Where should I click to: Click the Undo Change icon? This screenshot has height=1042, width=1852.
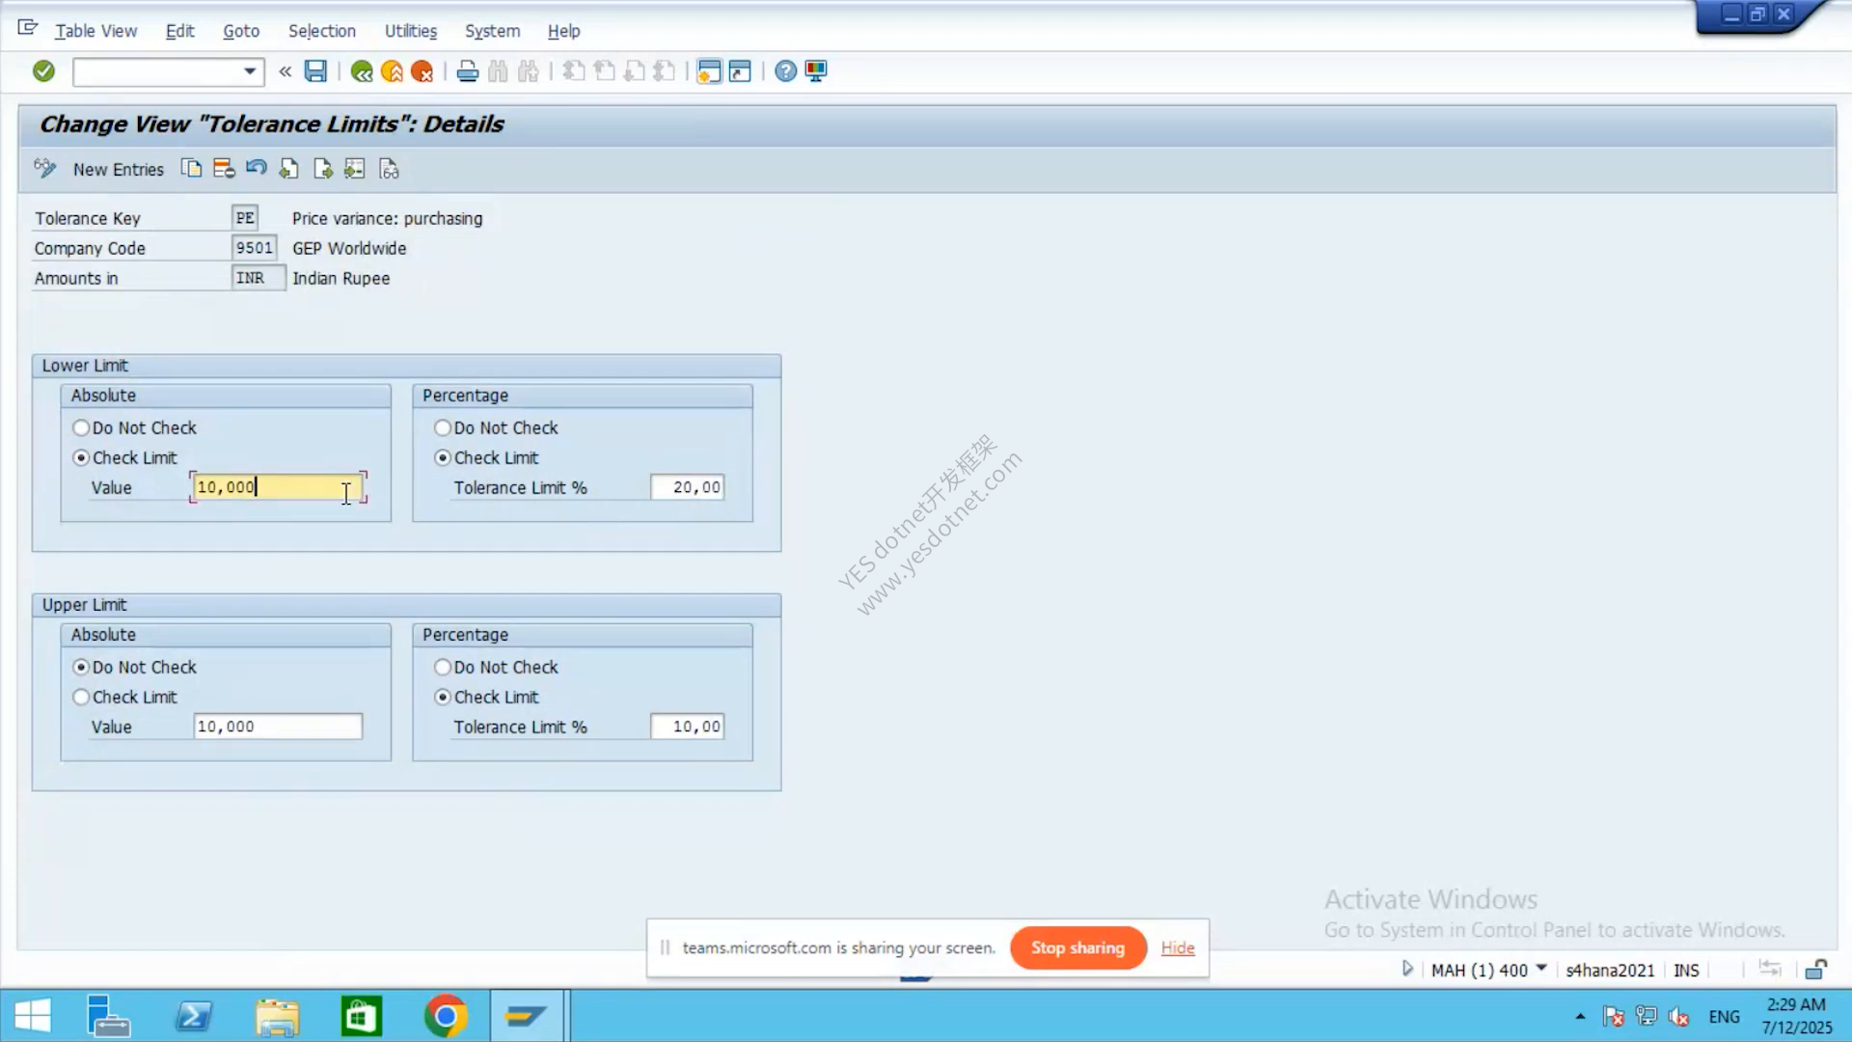[256, 169]
